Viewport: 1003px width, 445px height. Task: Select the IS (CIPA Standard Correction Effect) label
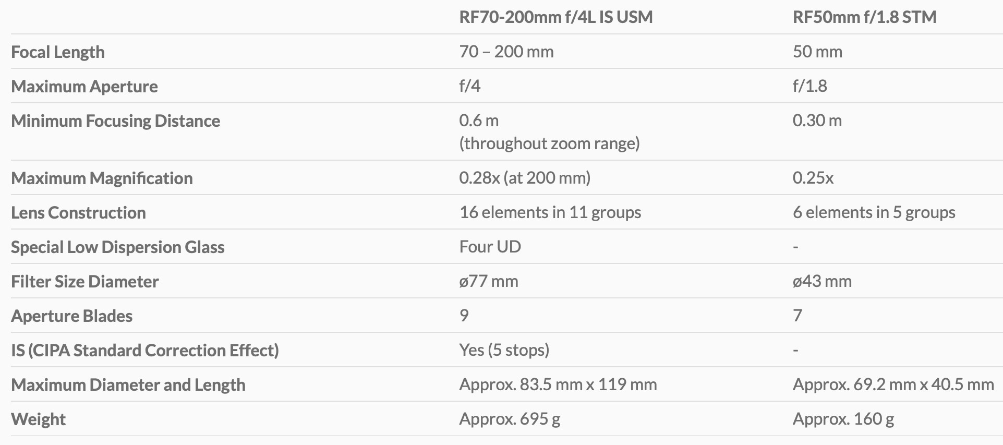[x=145, y=351]
